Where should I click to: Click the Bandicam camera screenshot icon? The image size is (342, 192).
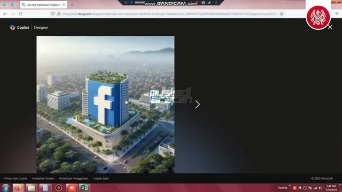pyautogui.click(x=203, y=3)
